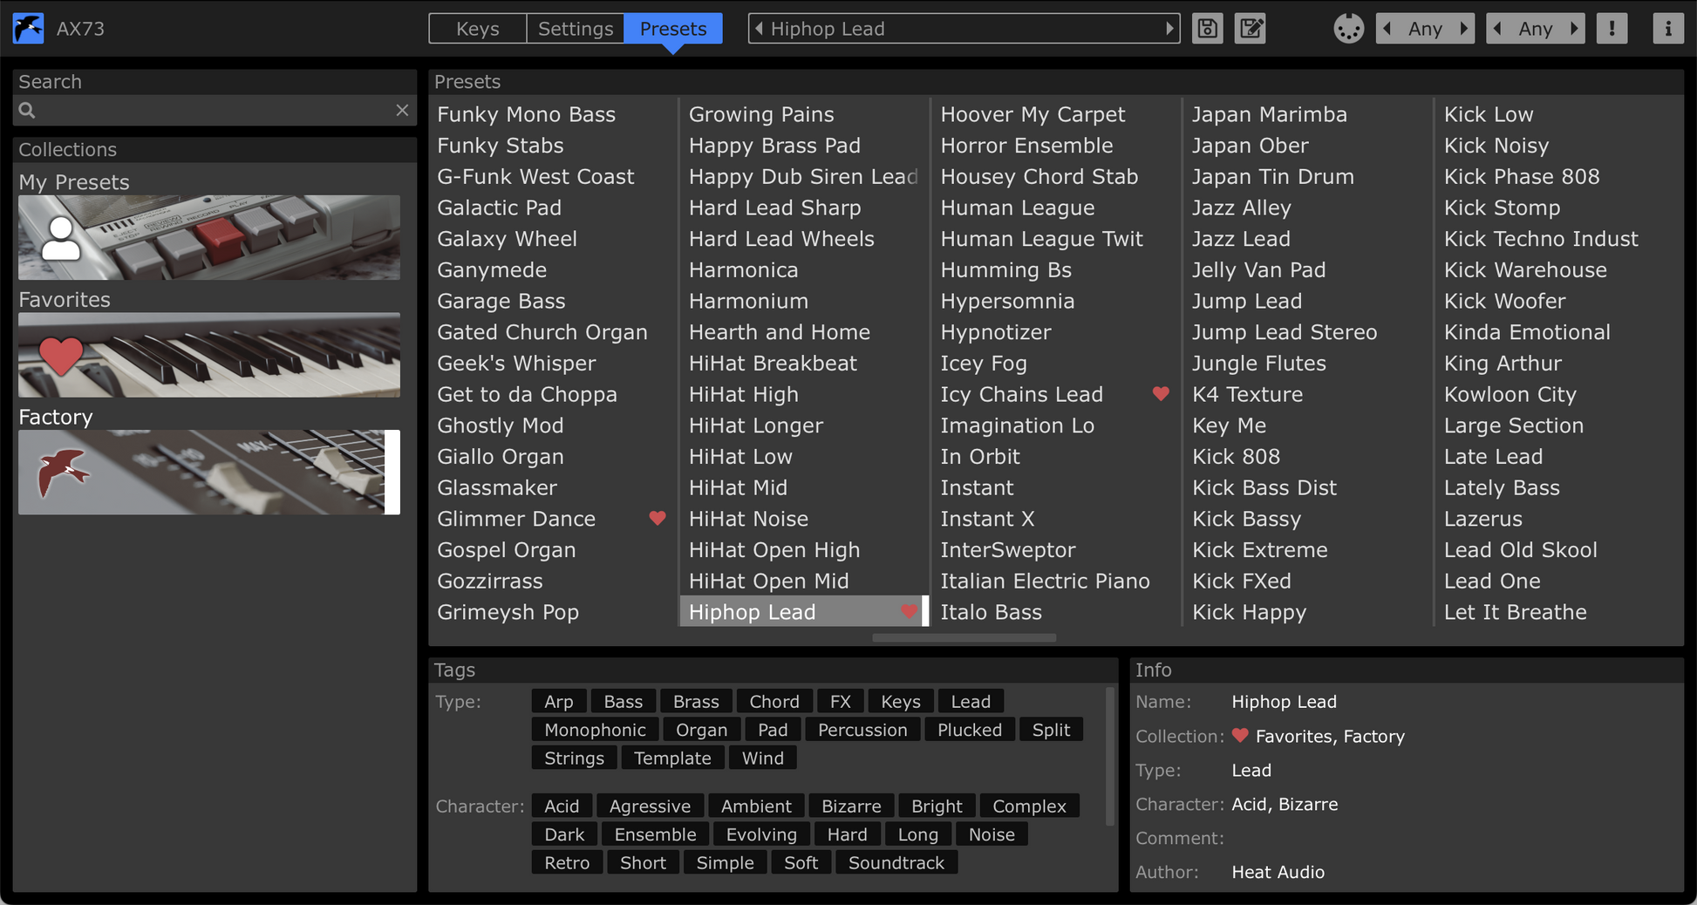
Task: Toggle favorite heart on Icy Chains Lead
Action: pos(1161,393)
